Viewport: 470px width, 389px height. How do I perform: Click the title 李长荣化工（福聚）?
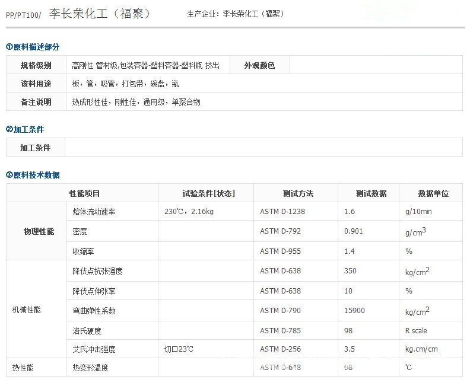[100, 14]
